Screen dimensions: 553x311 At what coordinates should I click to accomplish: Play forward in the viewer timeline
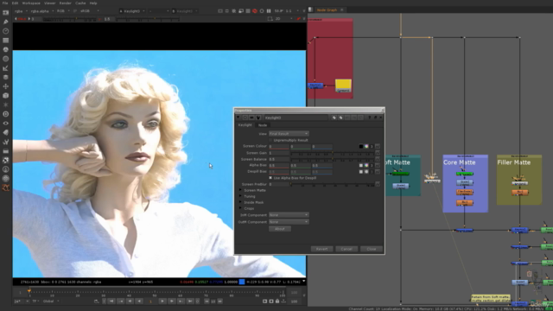(x=162, y=301)
